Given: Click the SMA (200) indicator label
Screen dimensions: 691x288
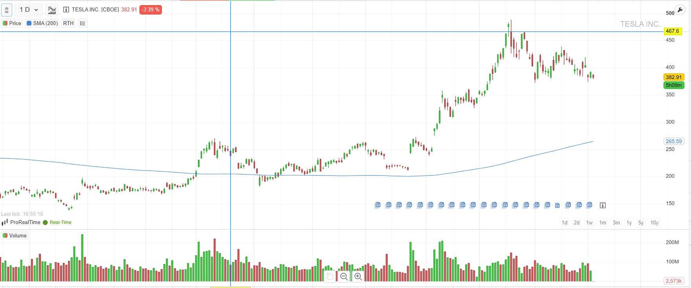Looking at the screenshot, I should pyautogui.click(x=42, y=23).
